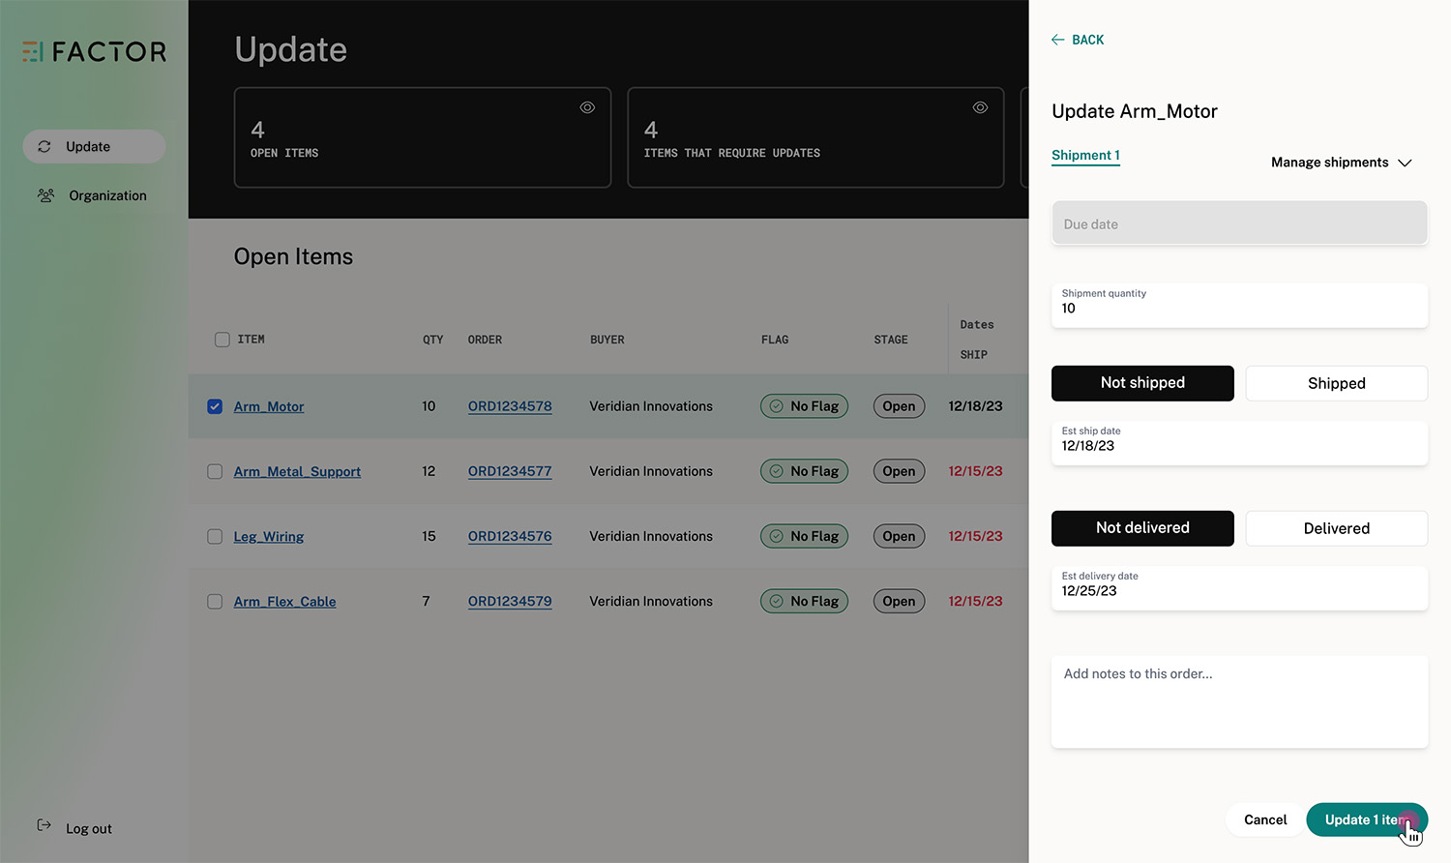Uncheck the Arm_Motor row checkbox
The image size is (1451, 863).
click(215, 406)
